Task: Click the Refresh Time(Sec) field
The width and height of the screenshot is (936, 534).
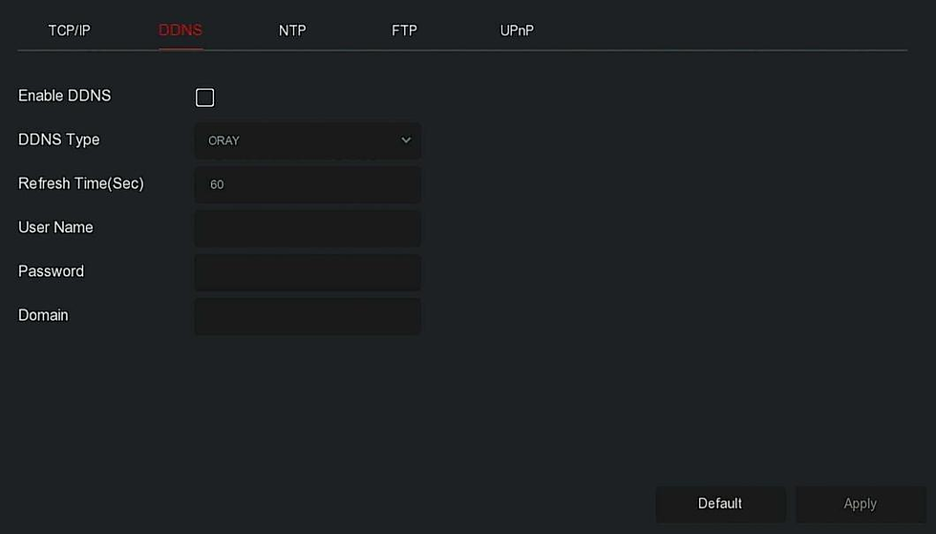Action: (x=308, y=184)
